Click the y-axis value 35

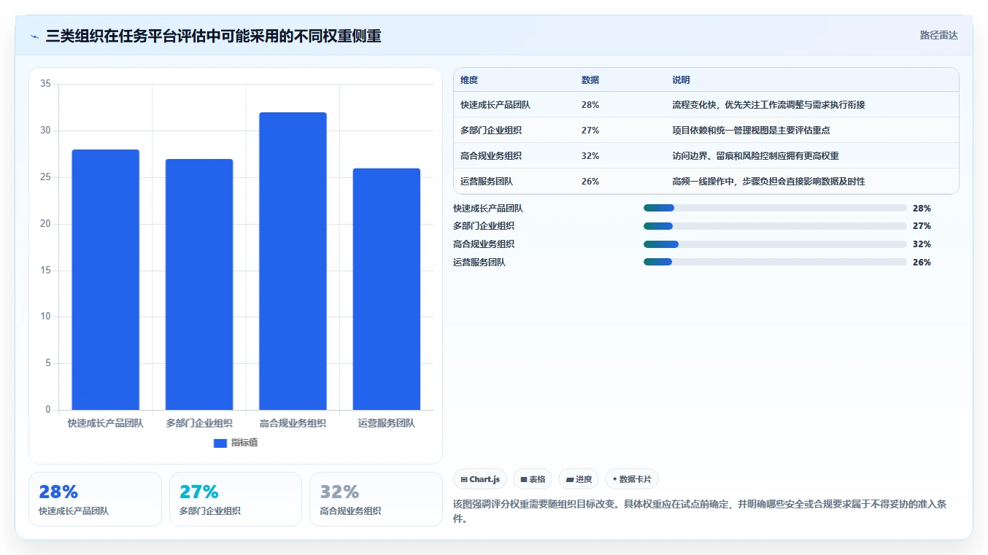click(x=45, y=85)
